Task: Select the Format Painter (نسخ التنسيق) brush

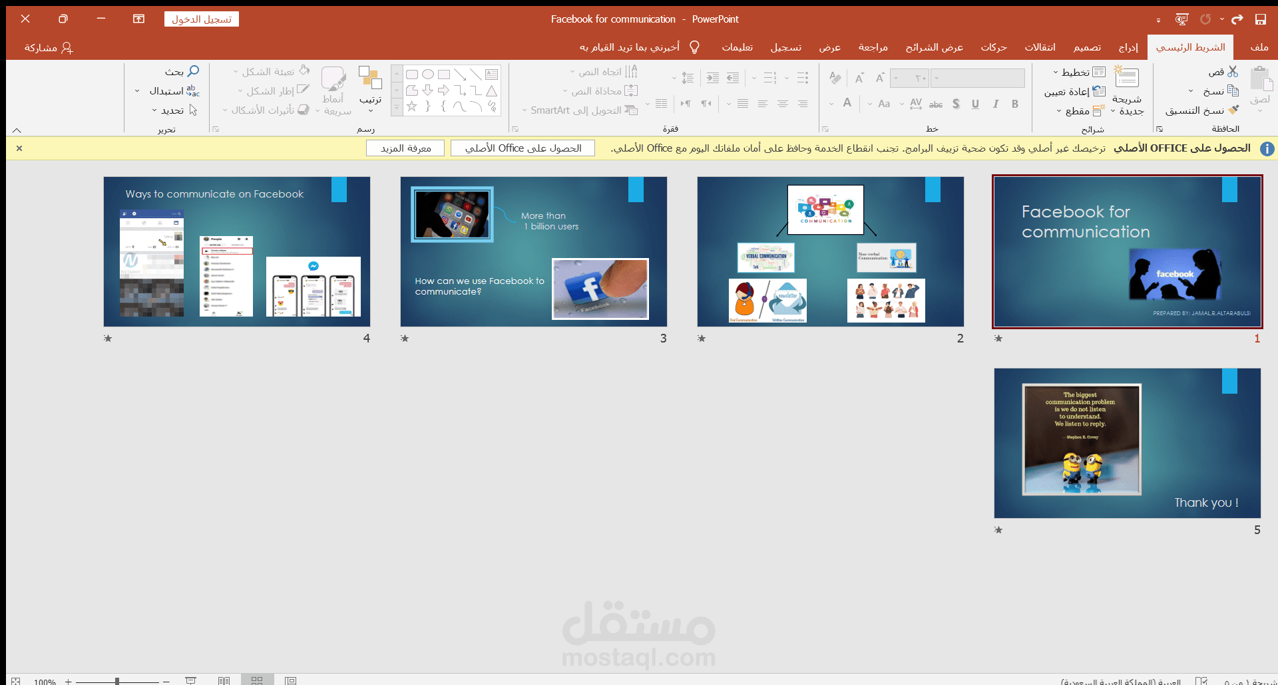Action: coord(1233,110)
